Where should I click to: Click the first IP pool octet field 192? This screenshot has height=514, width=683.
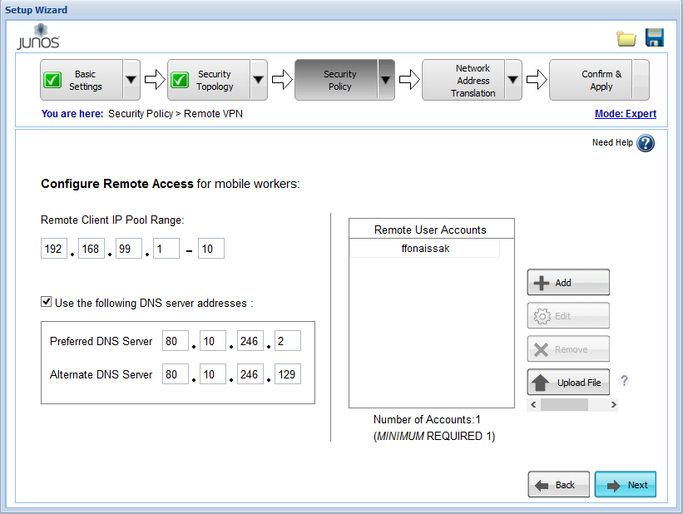[x=54, y=249]
